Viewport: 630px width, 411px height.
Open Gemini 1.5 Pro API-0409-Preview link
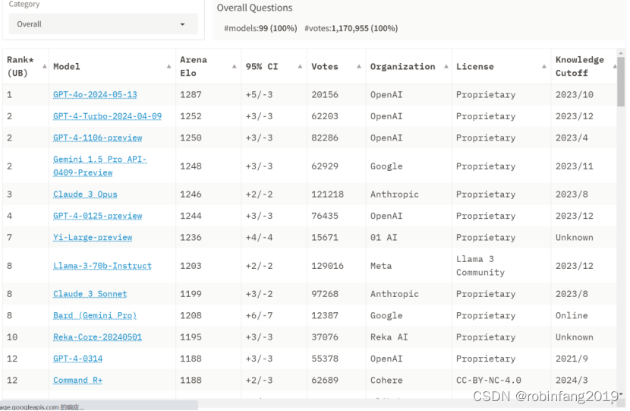tap(99, 166)
